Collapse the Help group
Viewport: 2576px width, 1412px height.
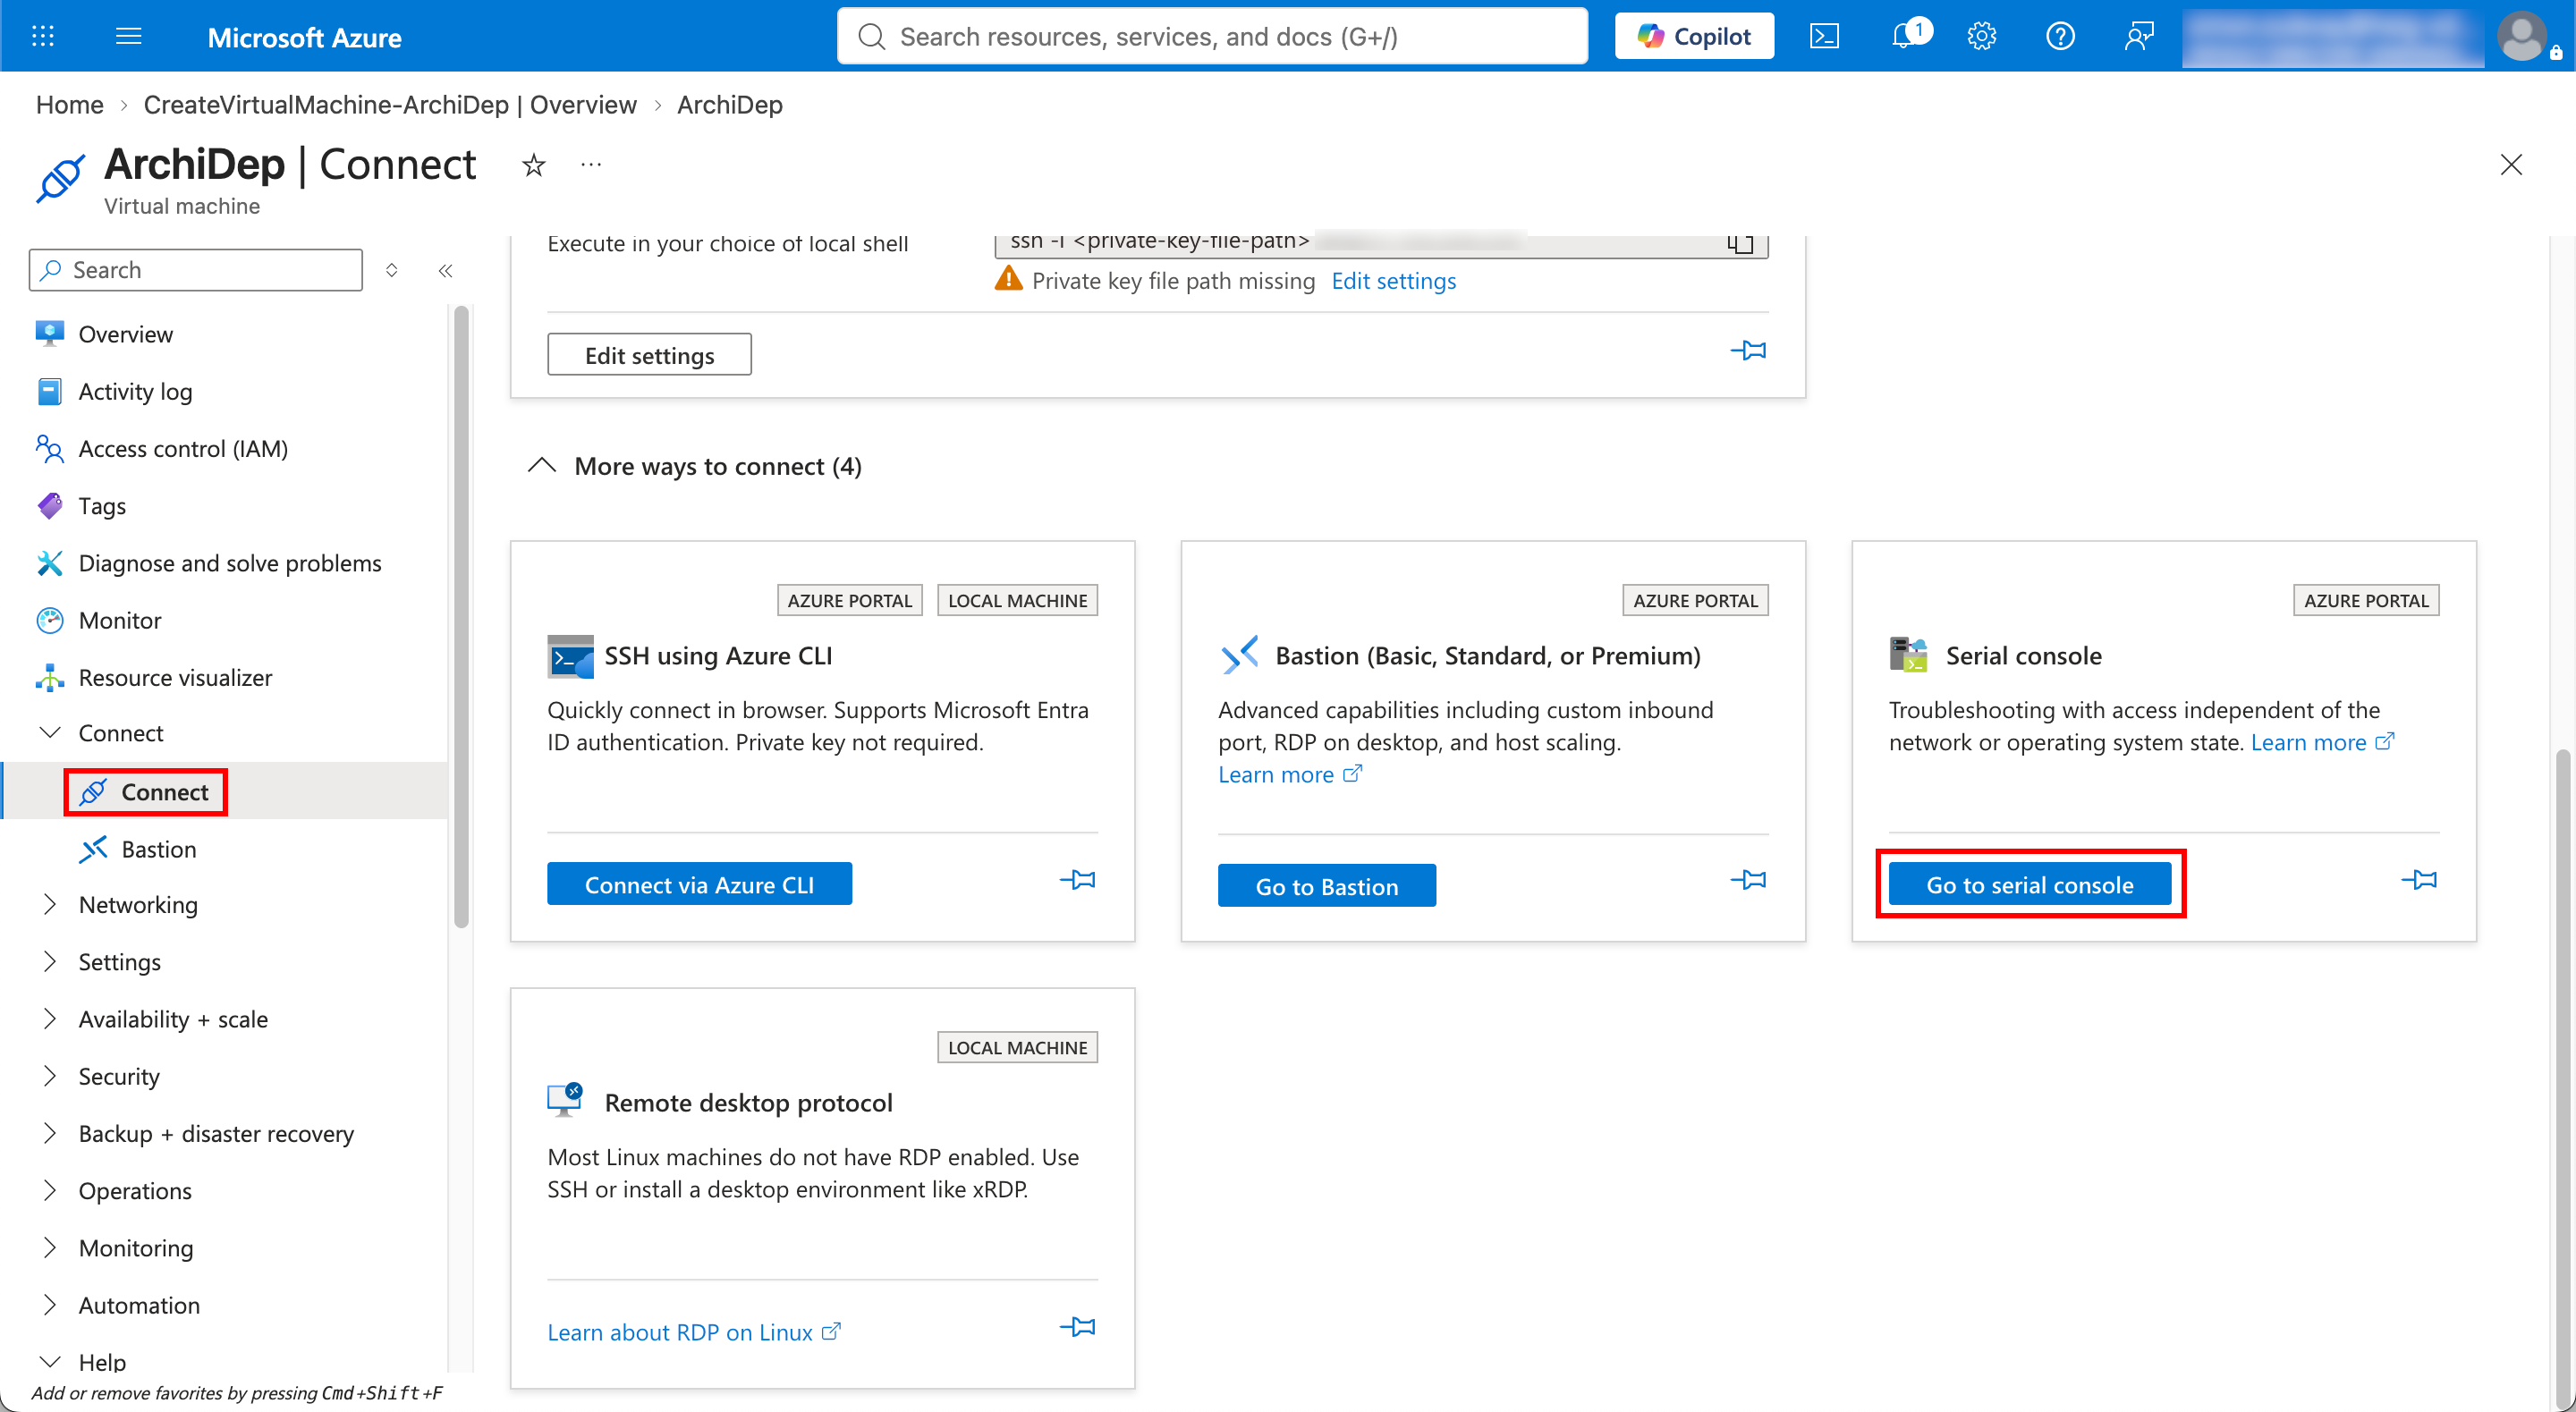49,1361
